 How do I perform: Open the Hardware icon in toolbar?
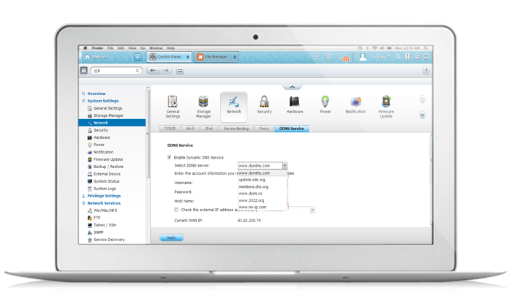tap(295, 106)
